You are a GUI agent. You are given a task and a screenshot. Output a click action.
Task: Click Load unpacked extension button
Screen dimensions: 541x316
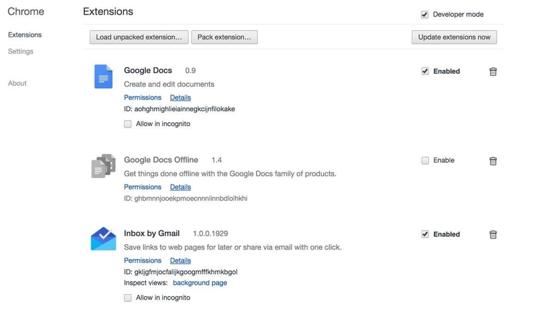[x=139, y=37]
